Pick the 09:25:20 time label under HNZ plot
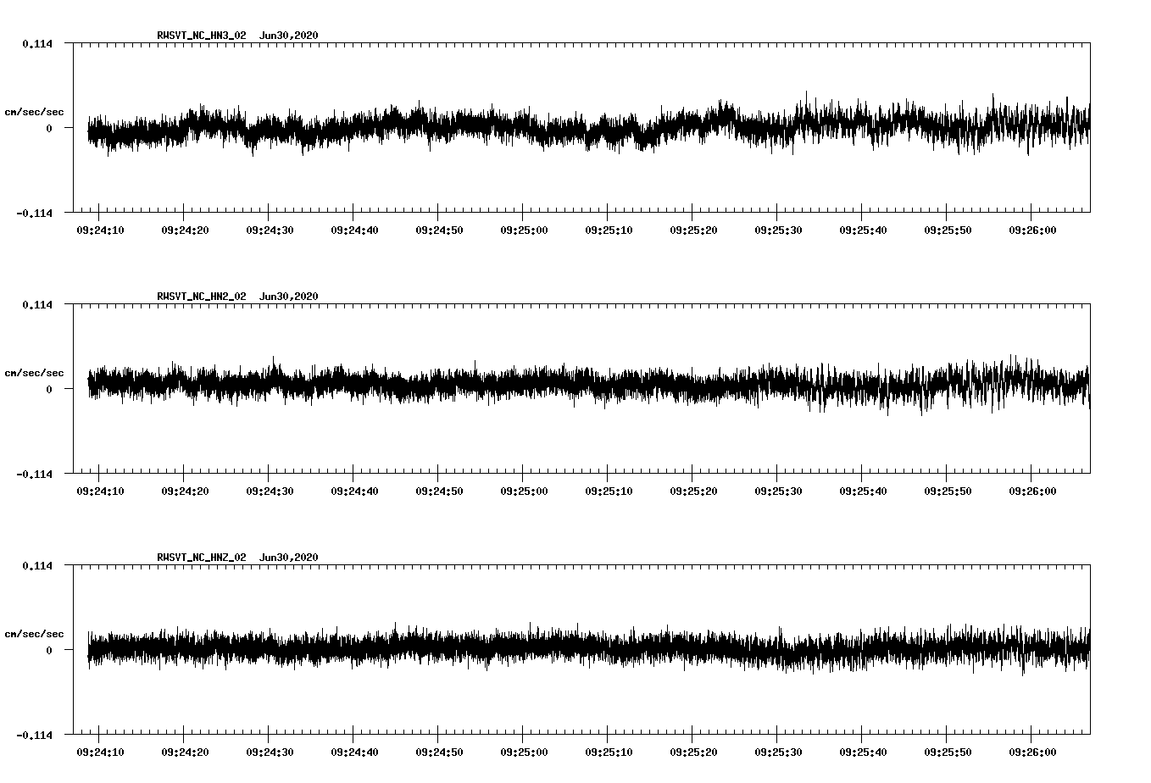Viewport: 1151px width, 783px height. point(693,752)
